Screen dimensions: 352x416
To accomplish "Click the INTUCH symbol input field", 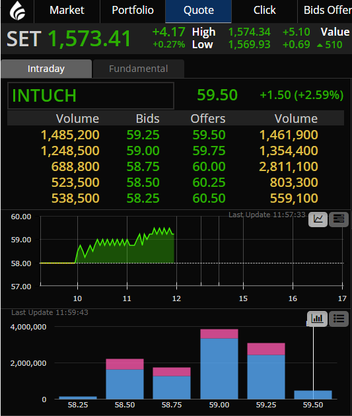I will [90, 96].
